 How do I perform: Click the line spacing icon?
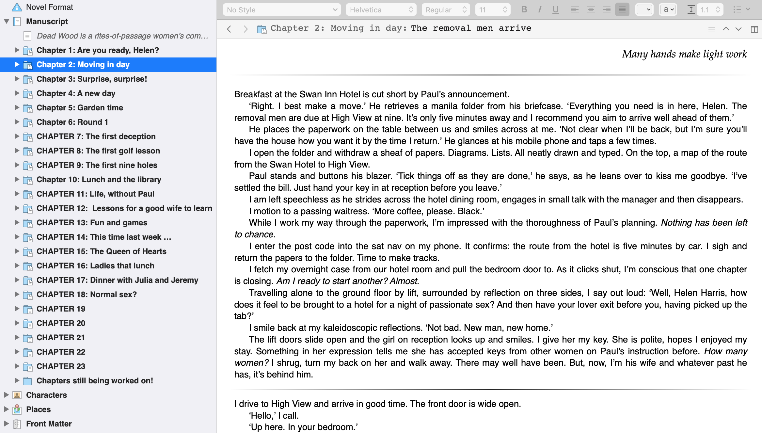click(x=691, y=9)
